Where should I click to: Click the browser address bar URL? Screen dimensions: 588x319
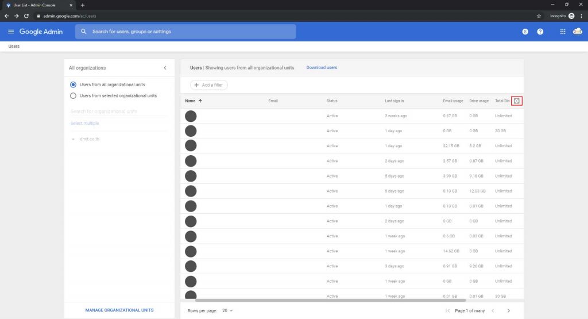pos(69,16)
